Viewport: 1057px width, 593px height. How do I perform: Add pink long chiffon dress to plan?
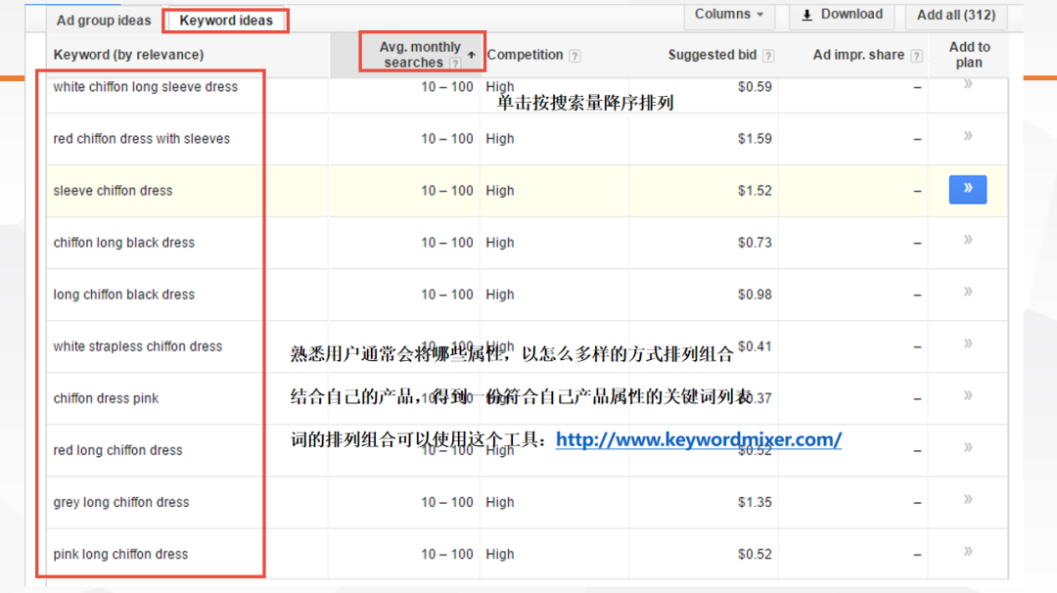pyautogui.click(x=967, y=553)
